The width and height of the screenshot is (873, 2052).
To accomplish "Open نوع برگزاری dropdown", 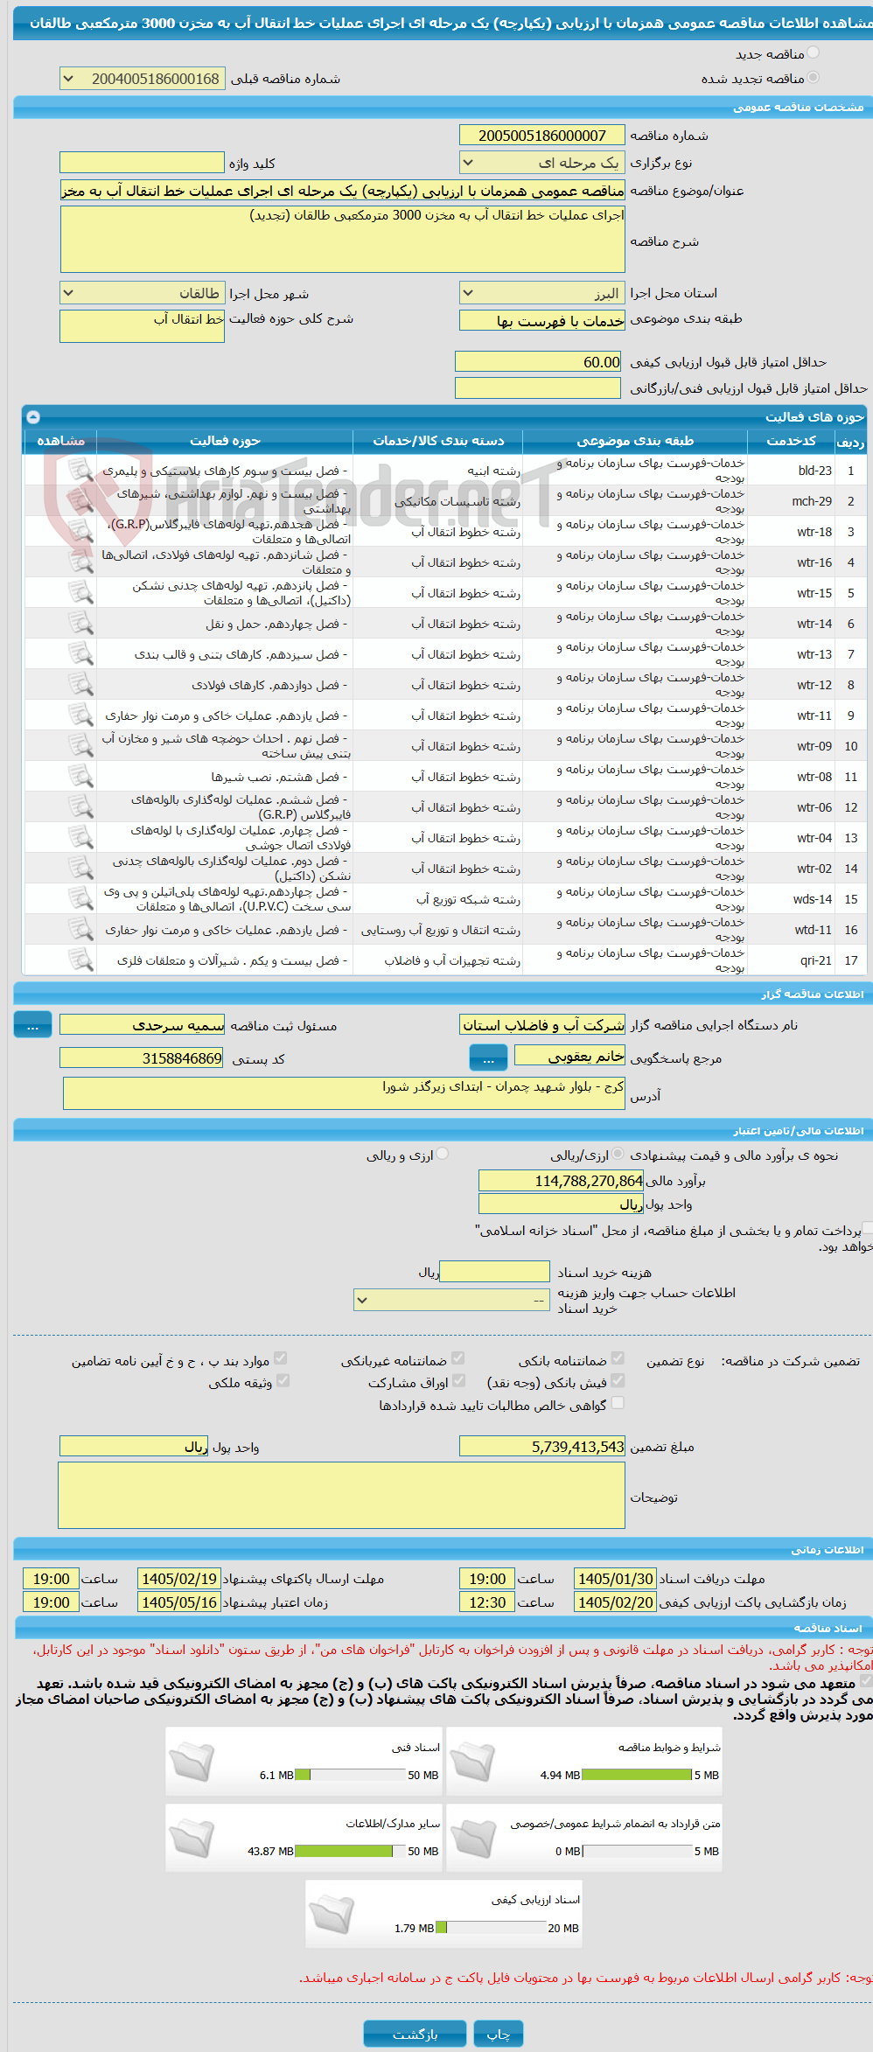I will [x=542, y=163].
